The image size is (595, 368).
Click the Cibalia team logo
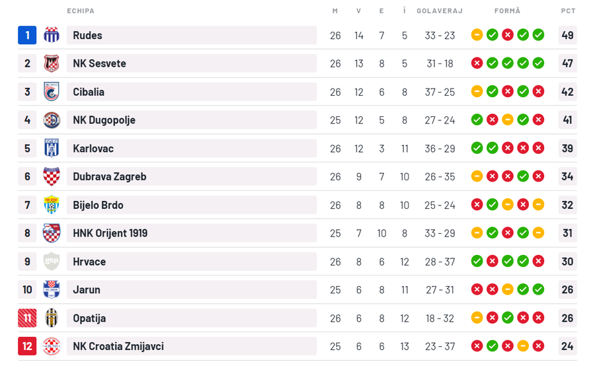tap(52, 92)
